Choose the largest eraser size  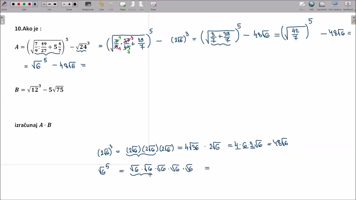(75, 4)
